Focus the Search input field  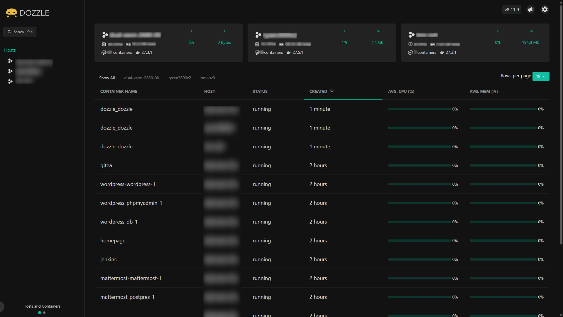(20, 32)
